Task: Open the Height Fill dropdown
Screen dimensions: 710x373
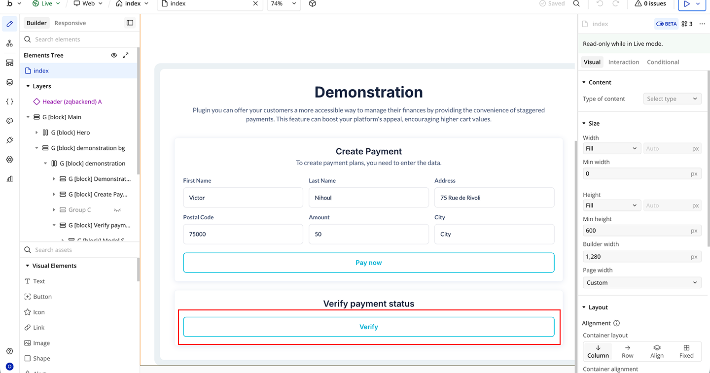Action: click(611, 205)
